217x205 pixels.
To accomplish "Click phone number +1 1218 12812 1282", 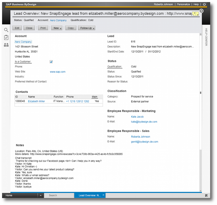I will tap(78, 101).
